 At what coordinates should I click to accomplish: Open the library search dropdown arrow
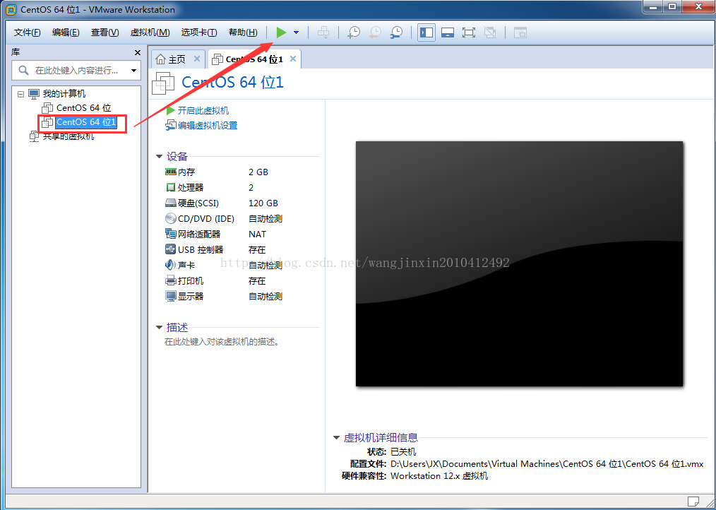[133, 71]
